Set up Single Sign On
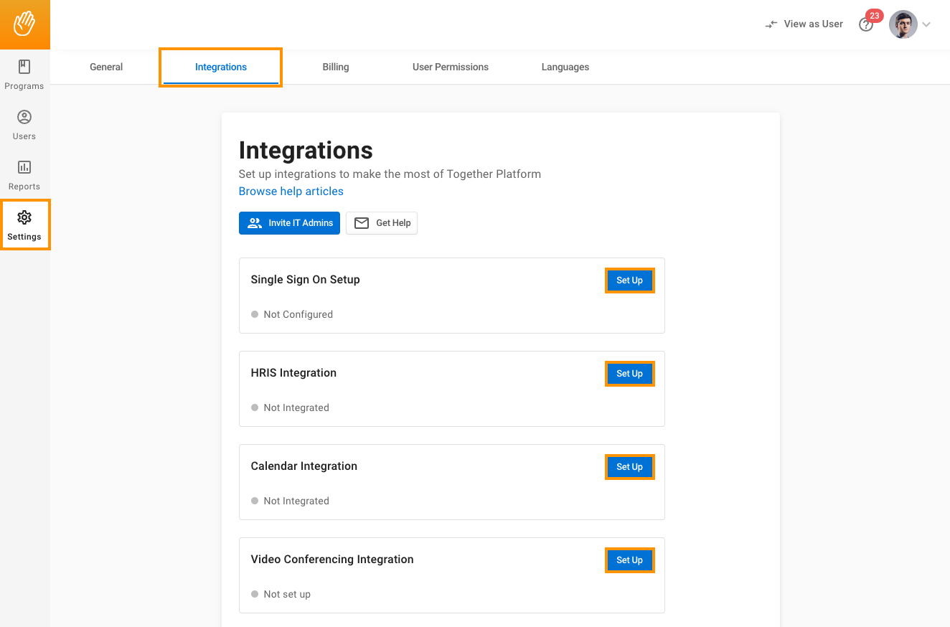 point(629,280)
